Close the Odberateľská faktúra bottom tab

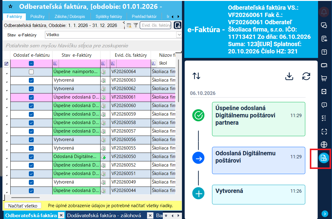click(x=61, y=215)
